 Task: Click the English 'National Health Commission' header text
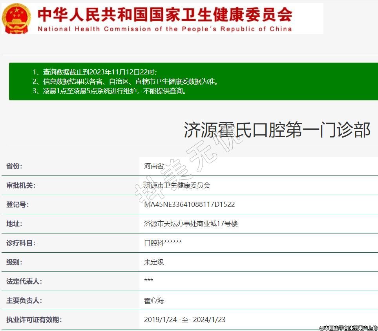(x=165, y=29)
